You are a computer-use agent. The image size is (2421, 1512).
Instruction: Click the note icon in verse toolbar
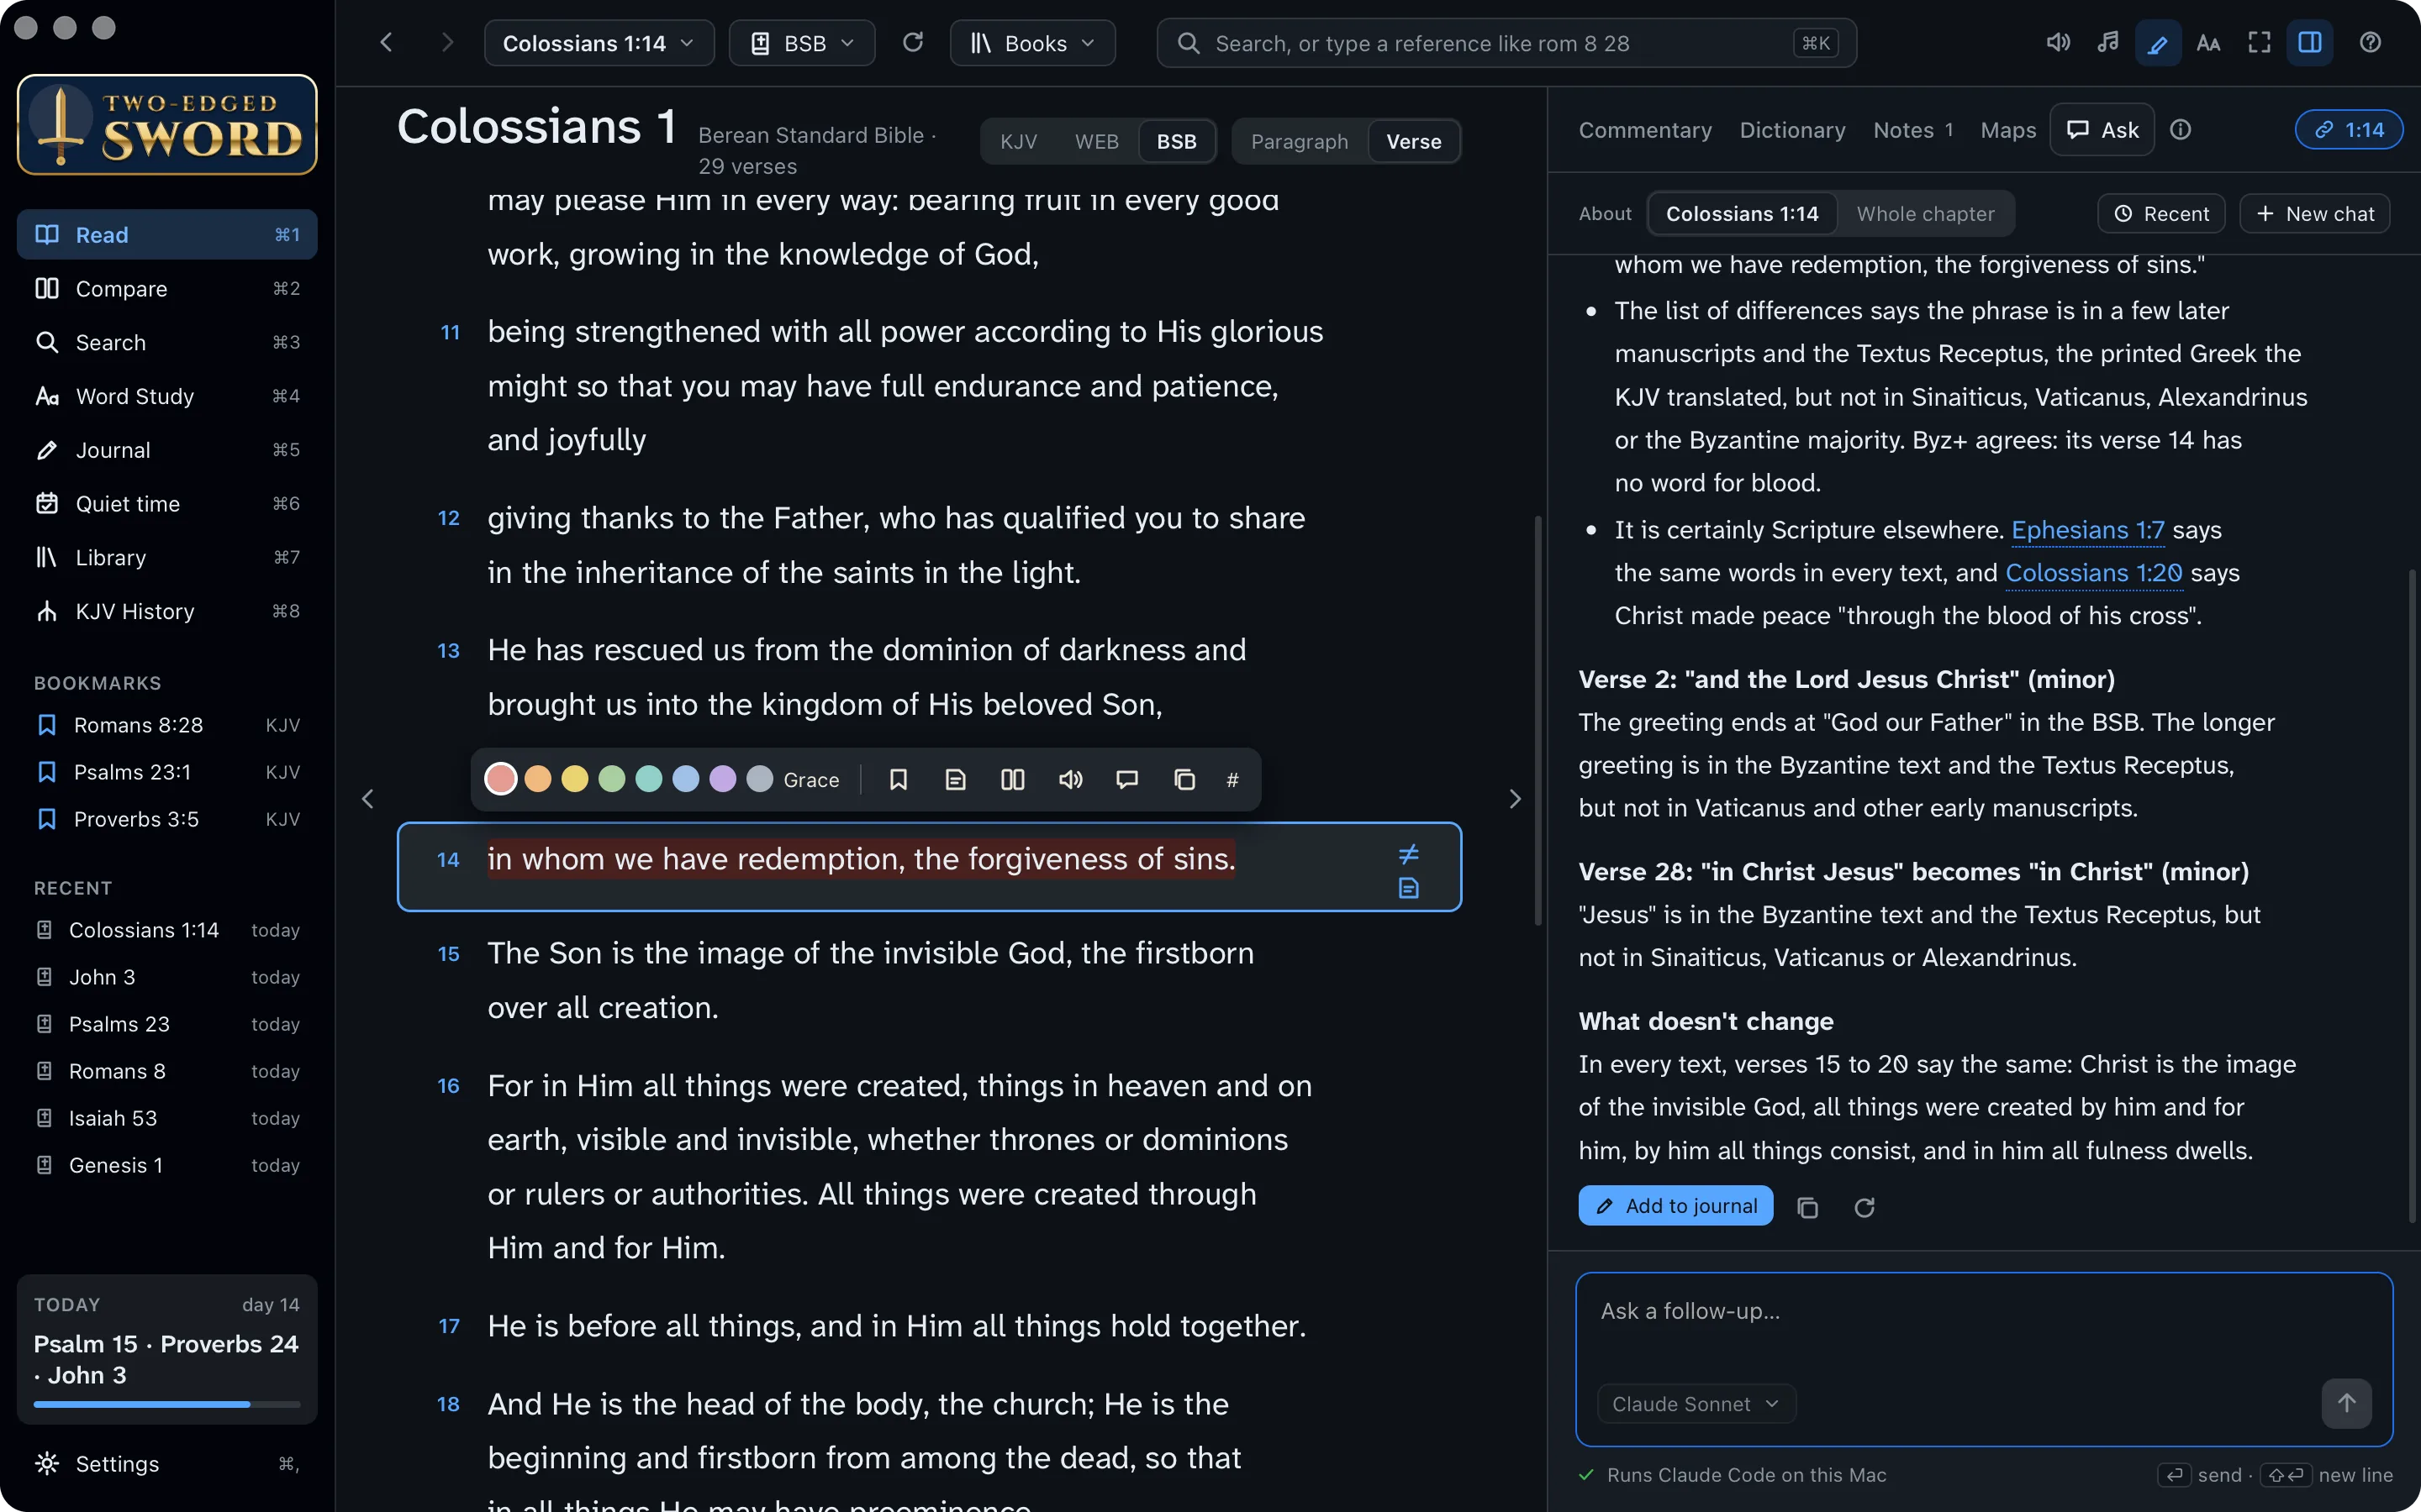[x=956, y=780]
